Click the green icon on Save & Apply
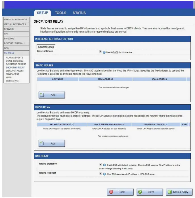The height and width of the screenshot is (198, 195). pyautogui.click(x=170, y=192)
